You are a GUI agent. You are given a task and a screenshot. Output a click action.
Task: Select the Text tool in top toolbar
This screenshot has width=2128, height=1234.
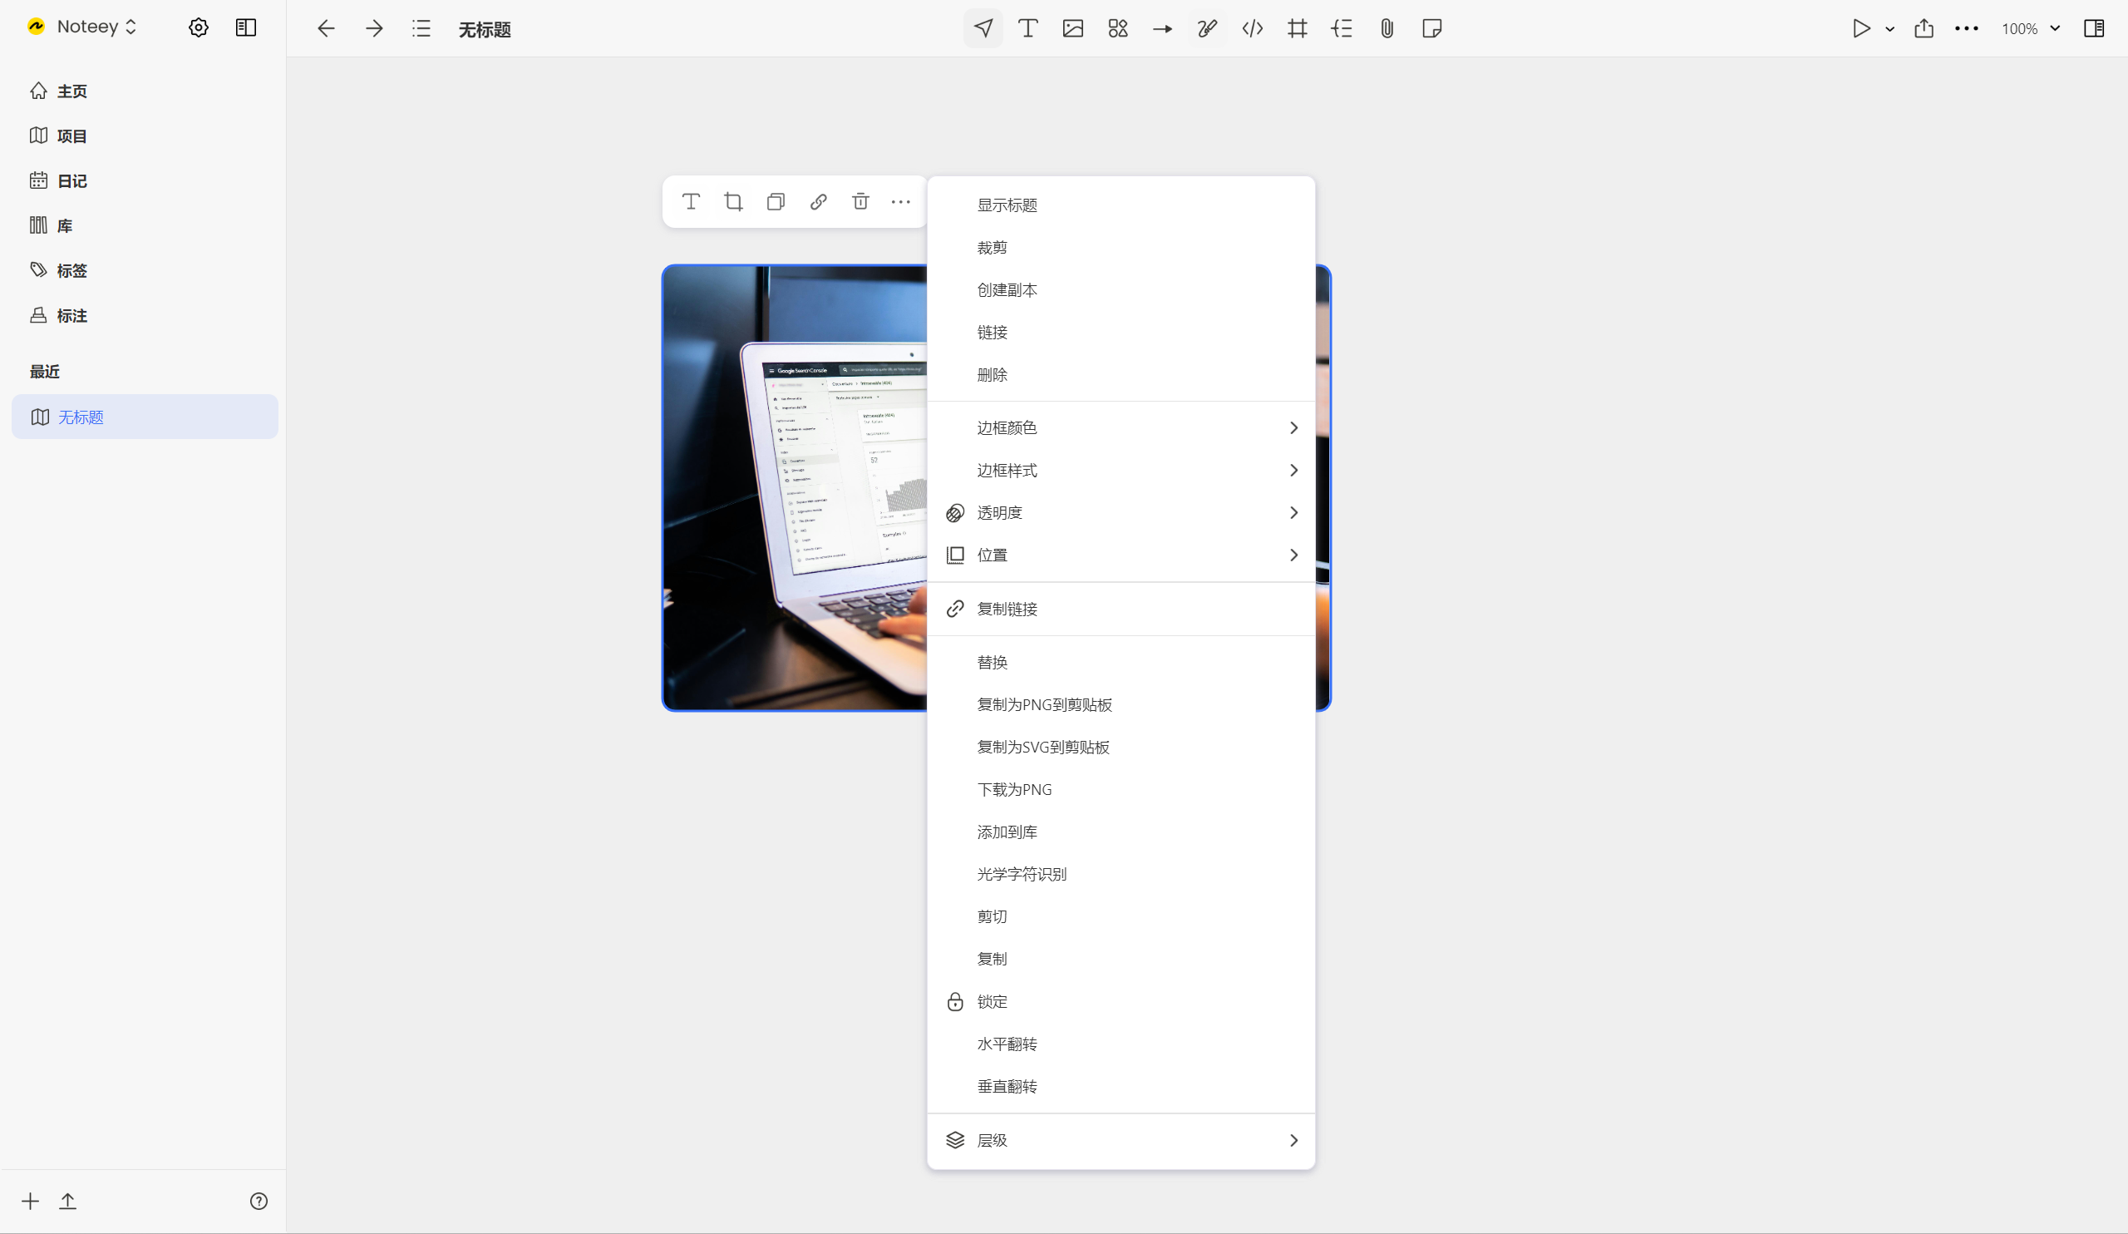[1027, 29]
